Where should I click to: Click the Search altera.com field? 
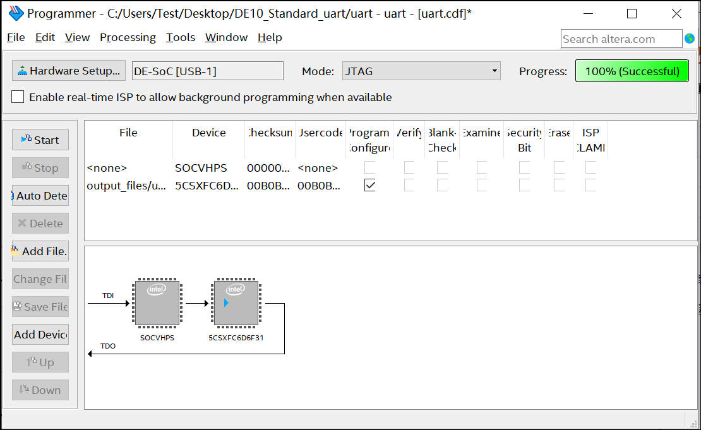click(621, 39)
